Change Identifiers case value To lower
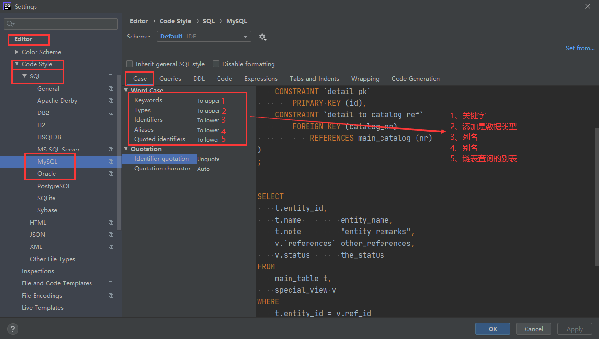The height and width of the screenshot is (339, 599). point(208,120)
